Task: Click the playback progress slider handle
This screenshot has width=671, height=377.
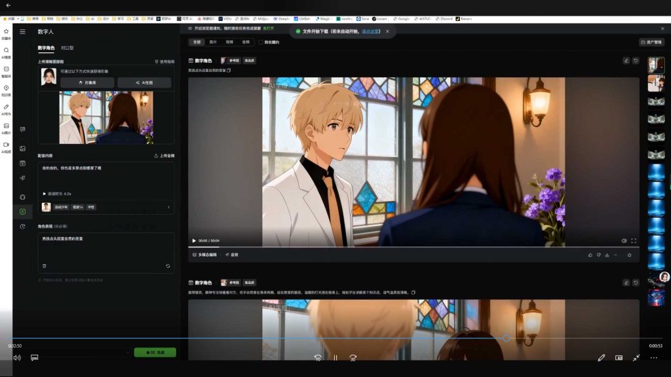Action: click(506, 338)
